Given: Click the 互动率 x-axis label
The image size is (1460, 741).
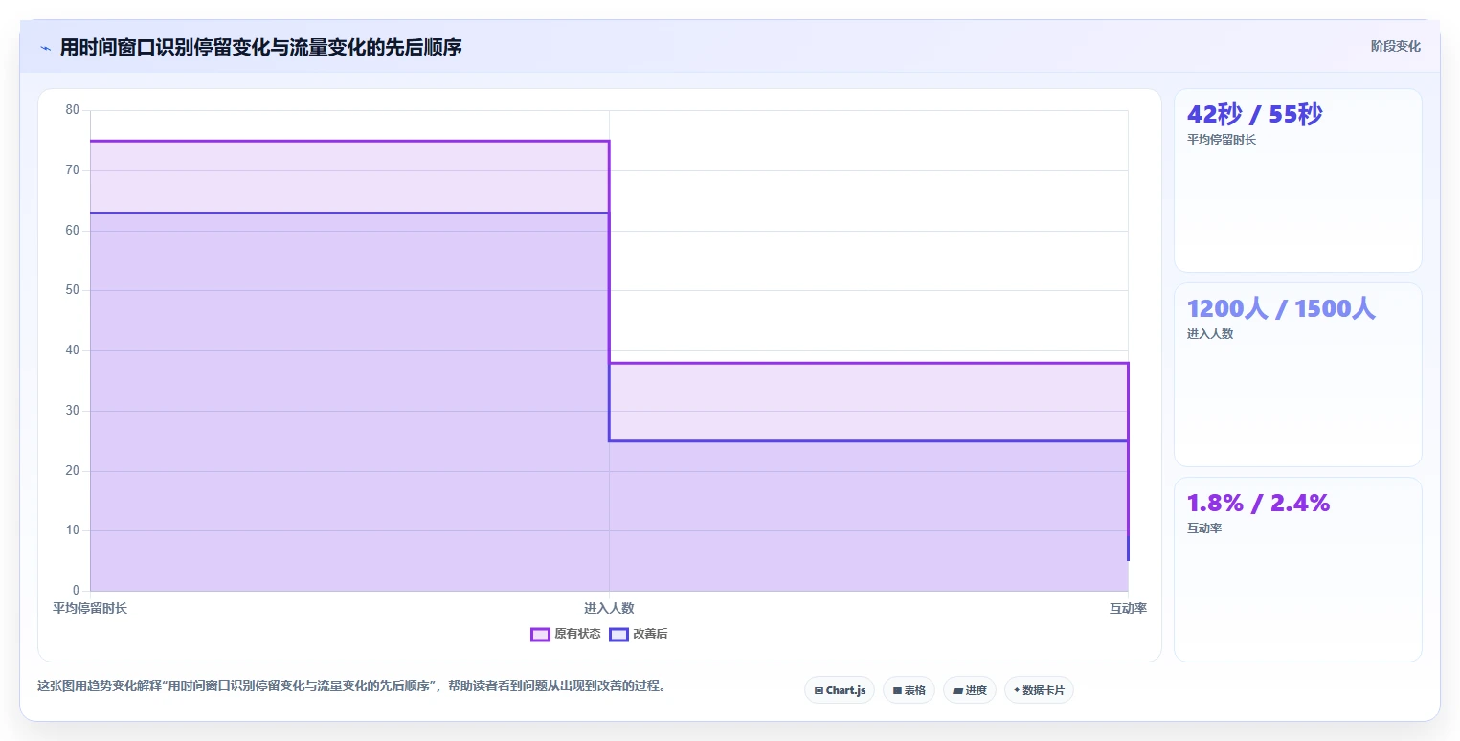Looking at the screenshot, I should point(1128,608).
